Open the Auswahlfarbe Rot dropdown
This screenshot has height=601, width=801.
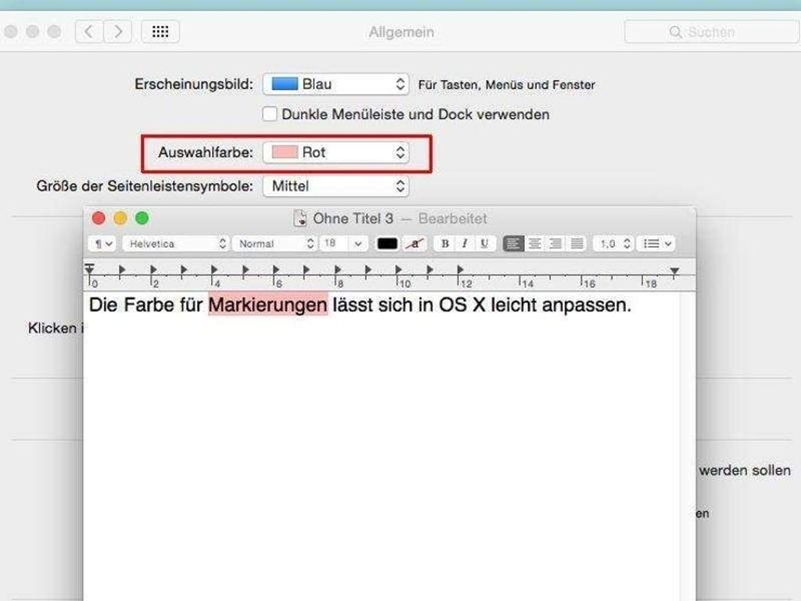click(336, 153)
